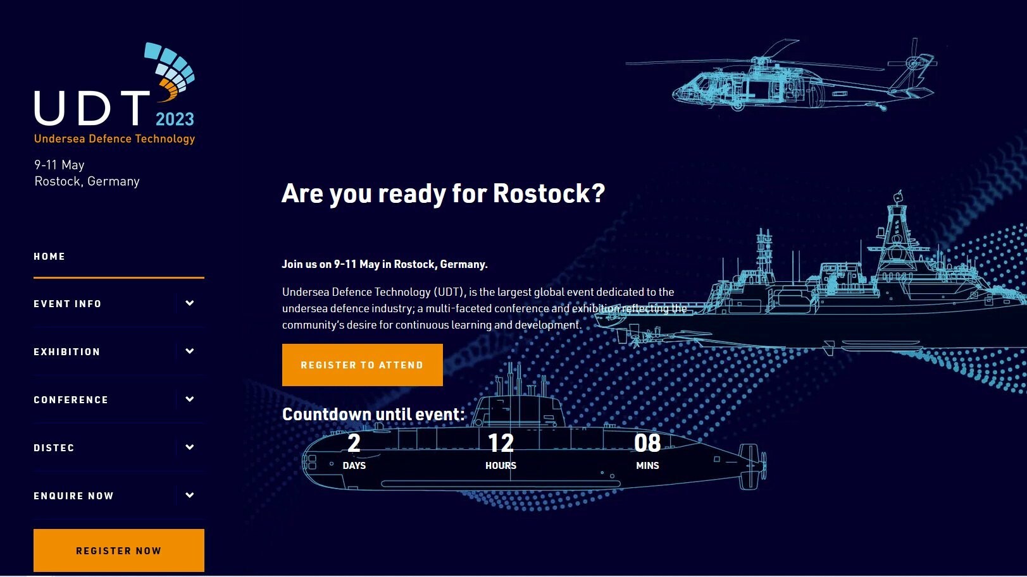The image size is (1027, 577).
Task: Expand the Exhibition chevron arrow
Action: coord(189,351)
